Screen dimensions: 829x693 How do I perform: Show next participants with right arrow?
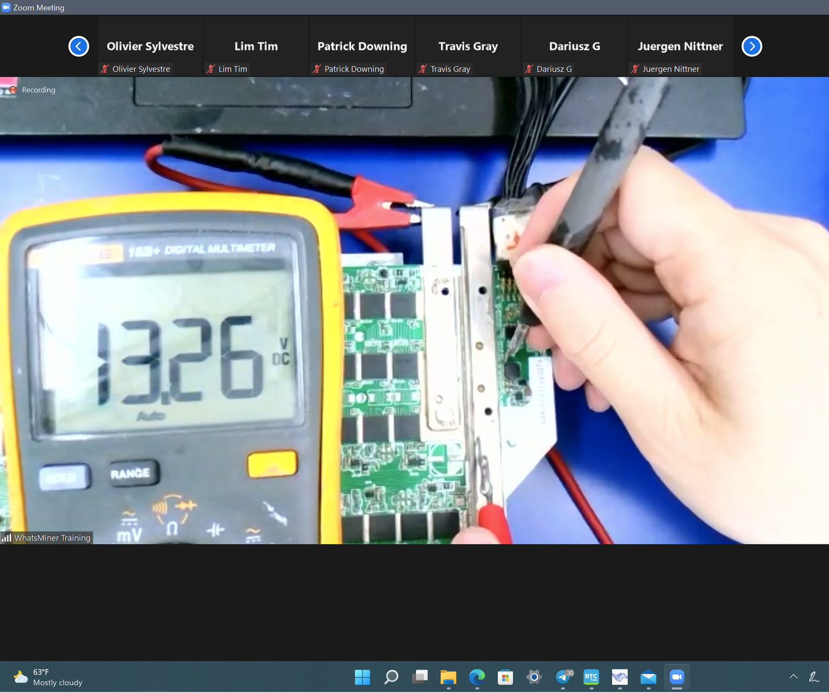tap(752, 46)
